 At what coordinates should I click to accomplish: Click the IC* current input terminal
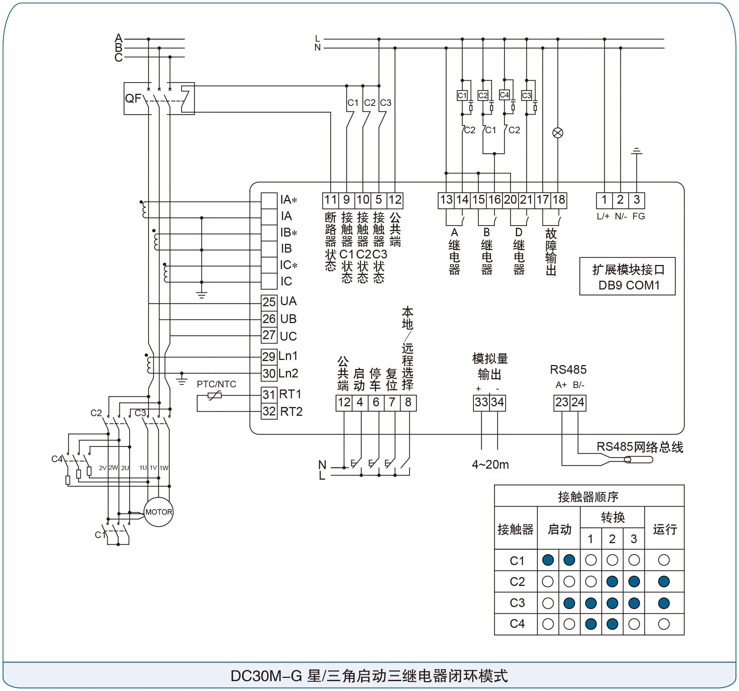(269, 265)
